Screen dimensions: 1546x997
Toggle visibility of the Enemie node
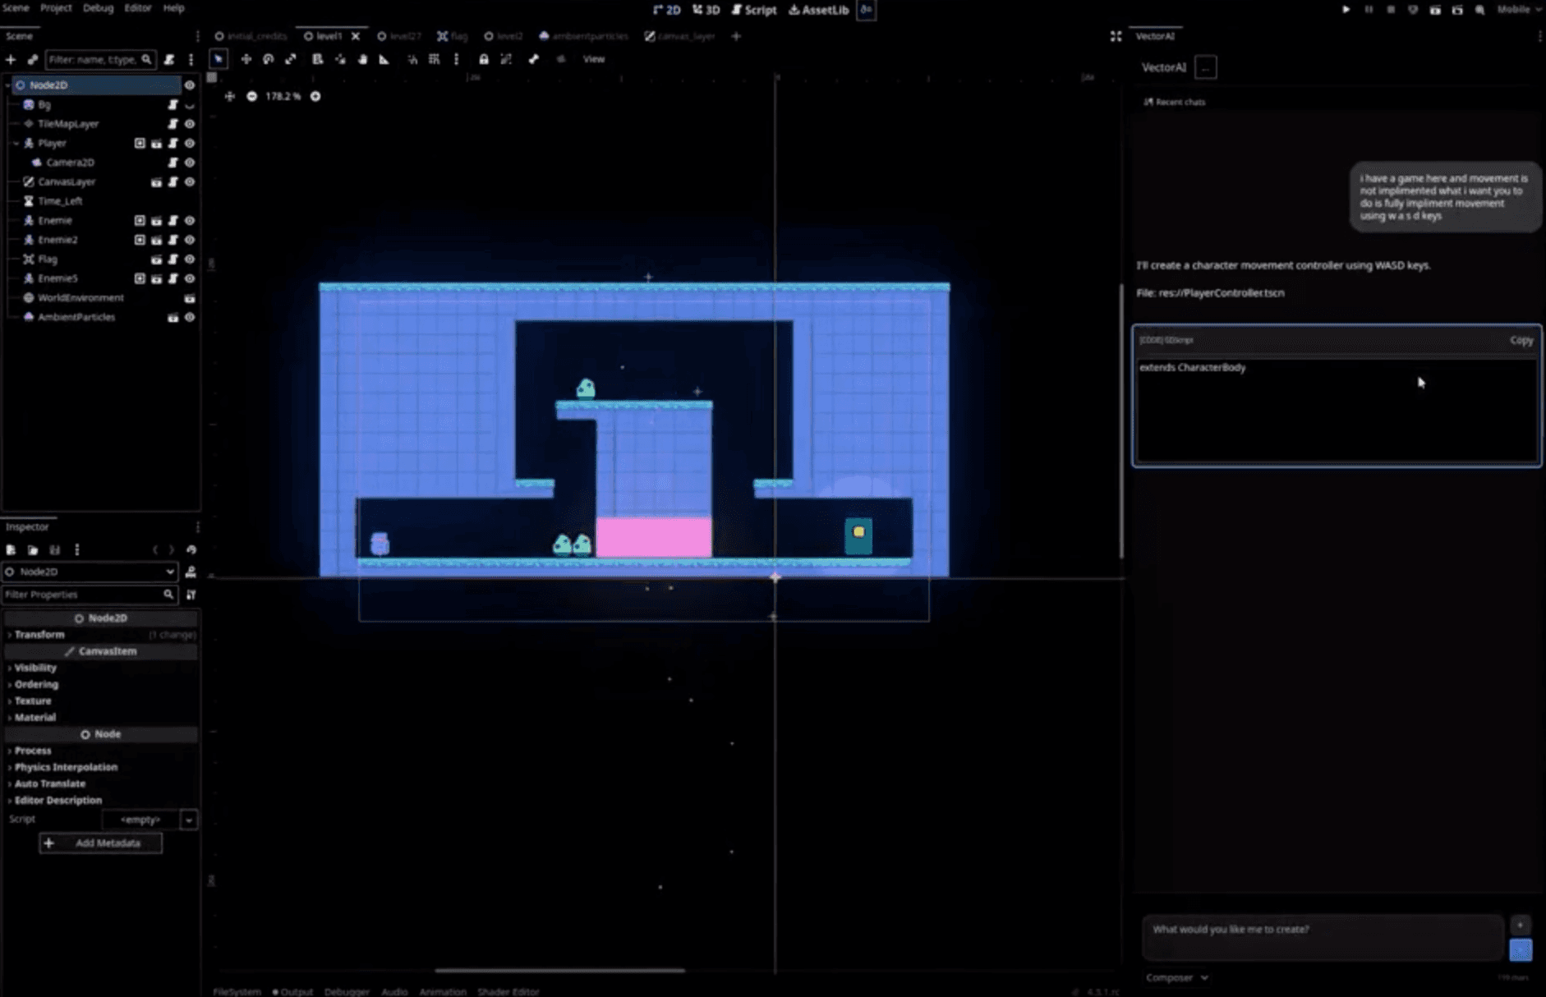(x=190, y=220)
